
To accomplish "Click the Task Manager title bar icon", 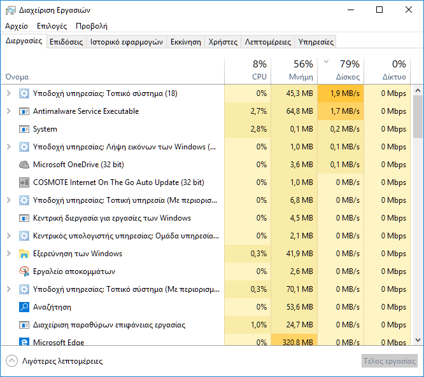I will coord(11,10).
